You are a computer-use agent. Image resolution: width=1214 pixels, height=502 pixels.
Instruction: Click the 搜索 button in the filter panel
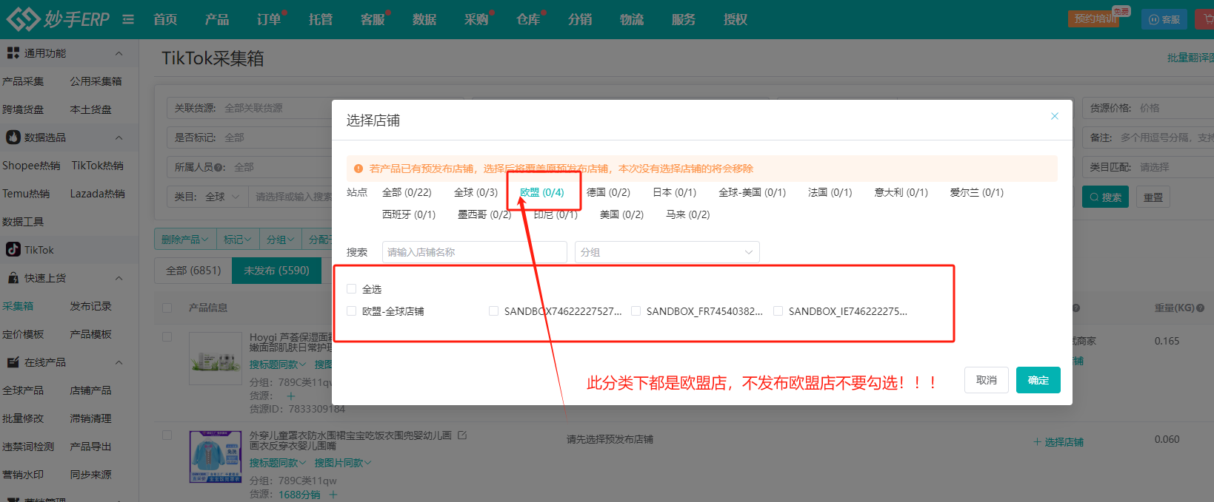point(1105,197)
